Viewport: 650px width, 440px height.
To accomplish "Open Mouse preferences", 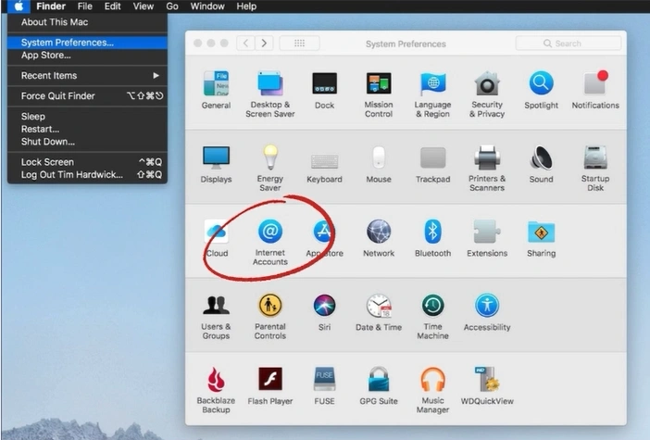I will click(x=379, y=164).
